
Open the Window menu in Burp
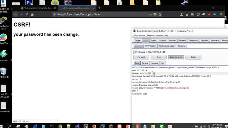coord(159,36)
